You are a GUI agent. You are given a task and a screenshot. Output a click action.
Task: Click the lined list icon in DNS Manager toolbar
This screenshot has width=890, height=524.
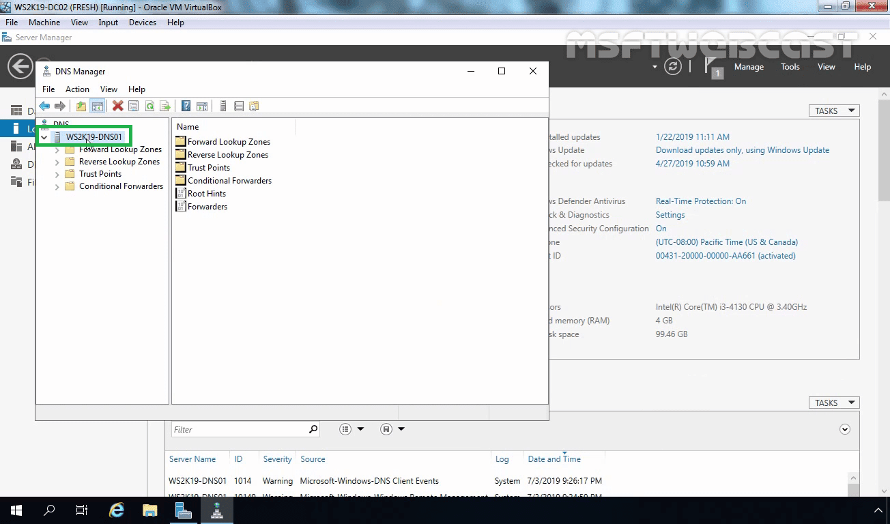238,106
